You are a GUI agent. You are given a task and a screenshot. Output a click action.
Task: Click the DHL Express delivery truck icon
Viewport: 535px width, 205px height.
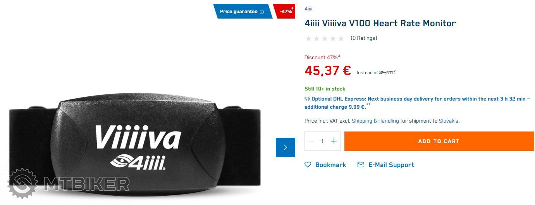(x=307, y=99)
